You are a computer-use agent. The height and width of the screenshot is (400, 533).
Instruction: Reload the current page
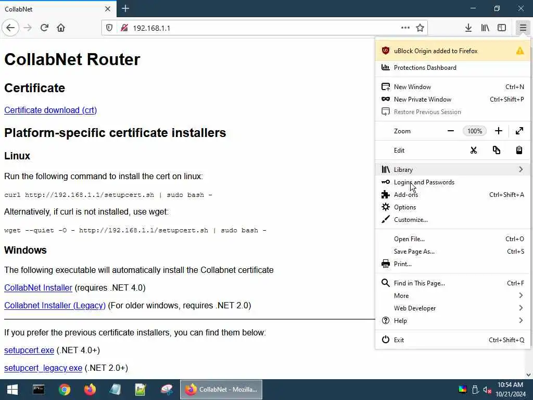[x=45, y=28]
